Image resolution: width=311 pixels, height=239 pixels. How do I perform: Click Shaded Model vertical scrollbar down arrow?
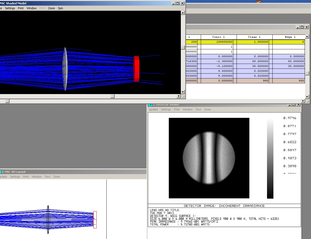click(183, 92)
